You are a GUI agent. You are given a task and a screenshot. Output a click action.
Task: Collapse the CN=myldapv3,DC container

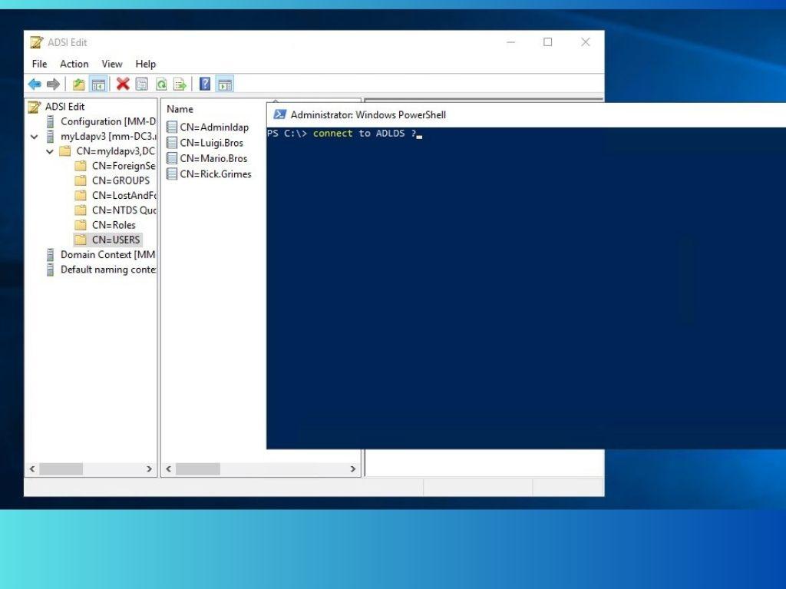pyautogui.click(x=50, y=151)
